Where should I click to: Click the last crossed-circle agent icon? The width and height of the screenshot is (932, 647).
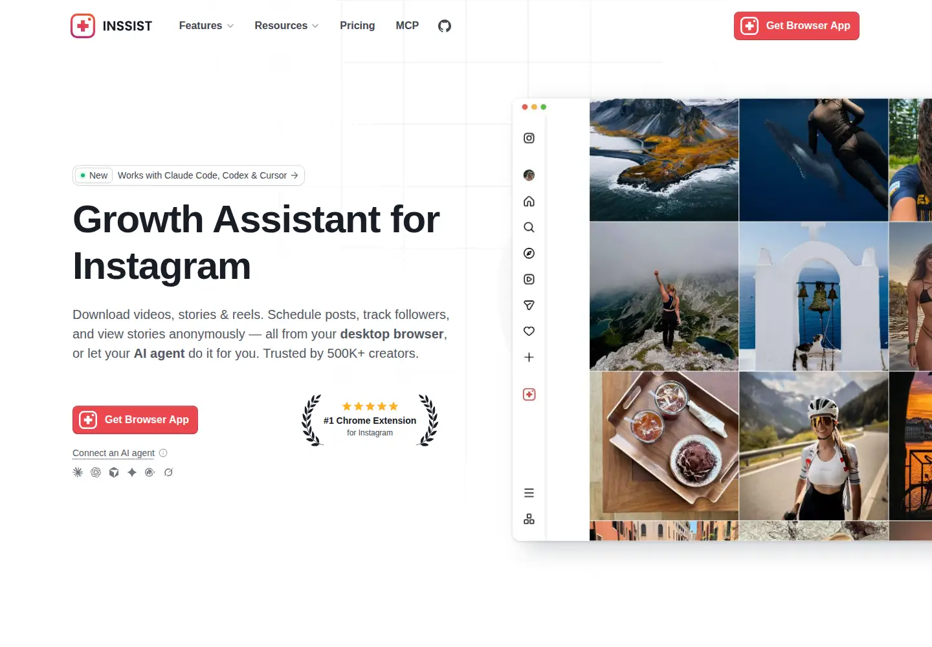pyautogui.click(x=168, y=472)
